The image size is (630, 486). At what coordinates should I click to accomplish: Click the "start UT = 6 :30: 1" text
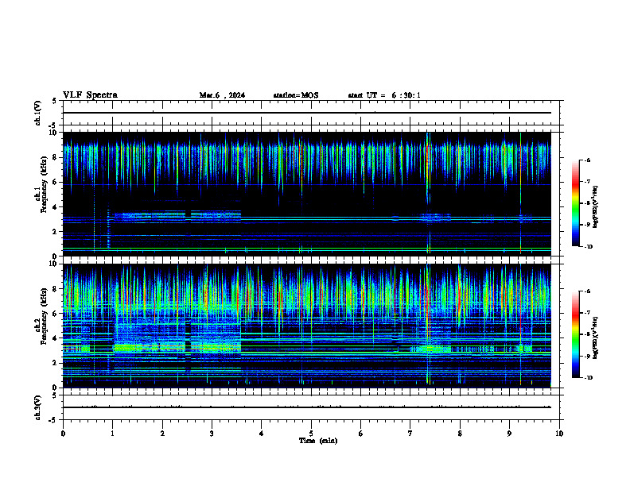tap(384, 95)
